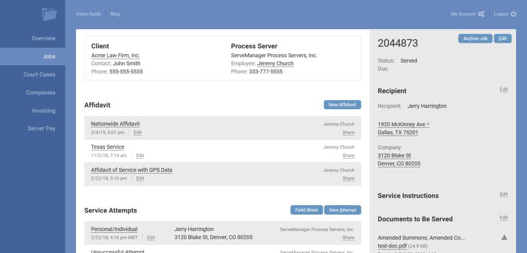Image resolution: width=527 pixels, height=253 pixels.
Task: Open Server Pay in the sidebar
Action: pos(32,128)
